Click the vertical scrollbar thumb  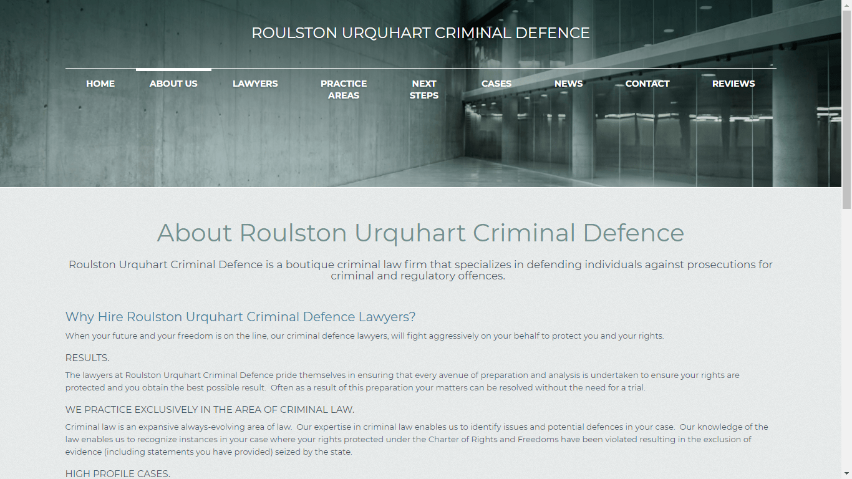(846, 106)
